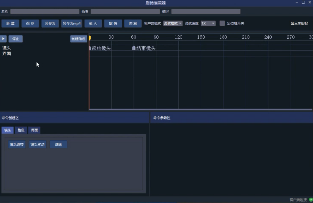This screenshot has width=313, height=203.
Task: Click the green client connection status icon
Action: (x=311, y=200)
